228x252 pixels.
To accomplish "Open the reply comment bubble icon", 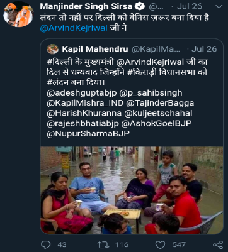I will pos(45,244).
